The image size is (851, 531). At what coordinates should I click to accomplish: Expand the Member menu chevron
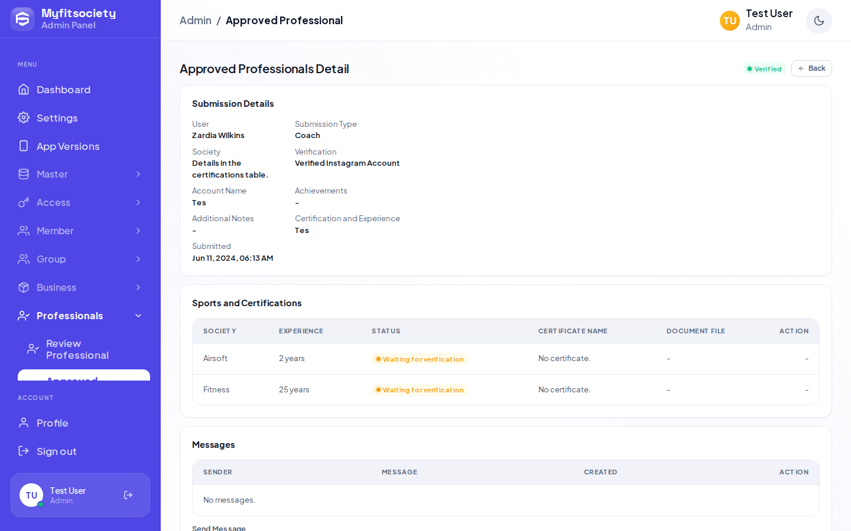pos(138,231)
